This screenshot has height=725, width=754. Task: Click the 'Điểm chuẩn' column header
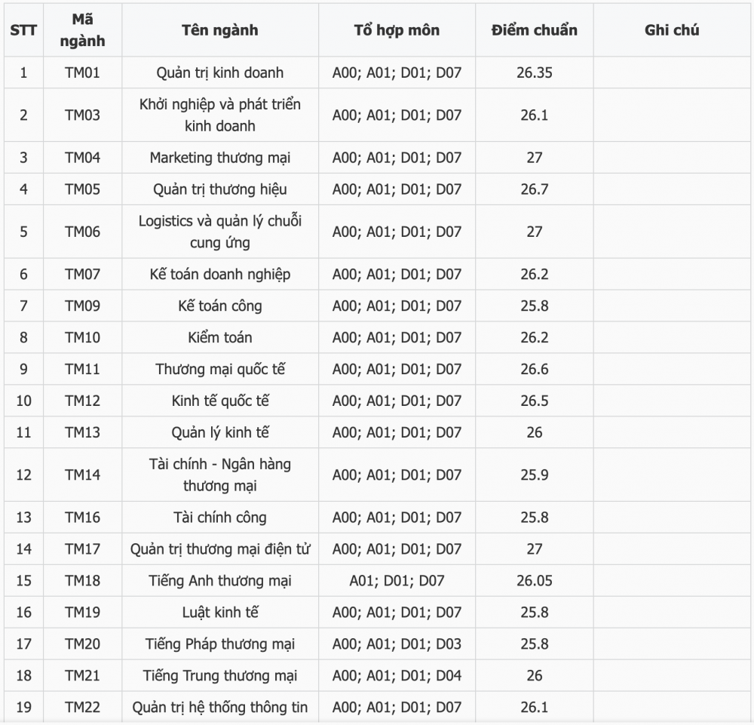pyautogui.click(x=535, y=30)
